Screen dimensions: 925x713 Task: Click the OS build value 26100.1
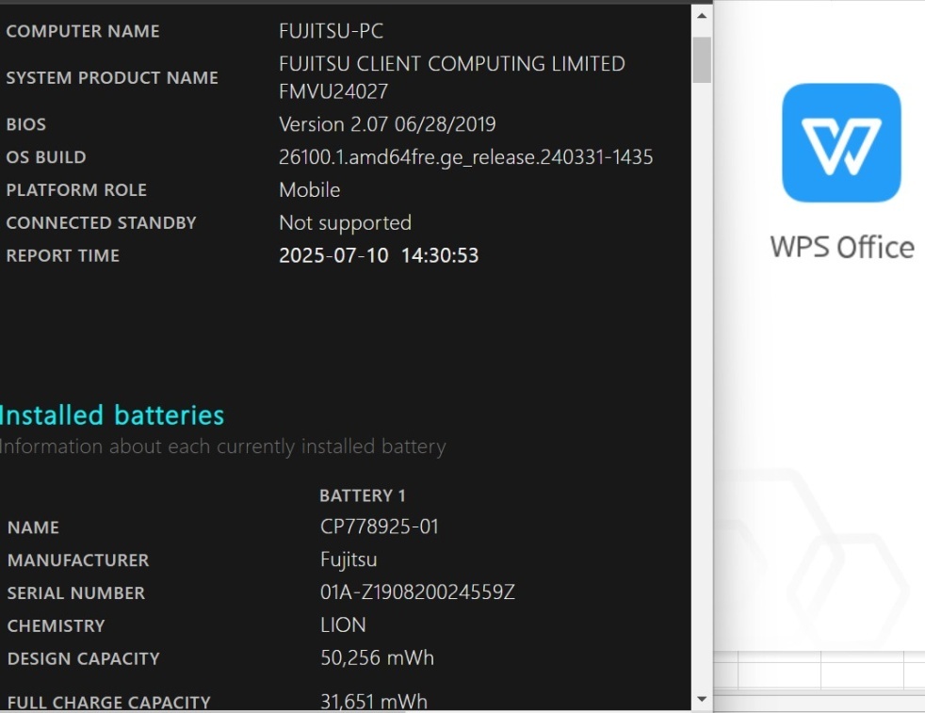point(465,157)
